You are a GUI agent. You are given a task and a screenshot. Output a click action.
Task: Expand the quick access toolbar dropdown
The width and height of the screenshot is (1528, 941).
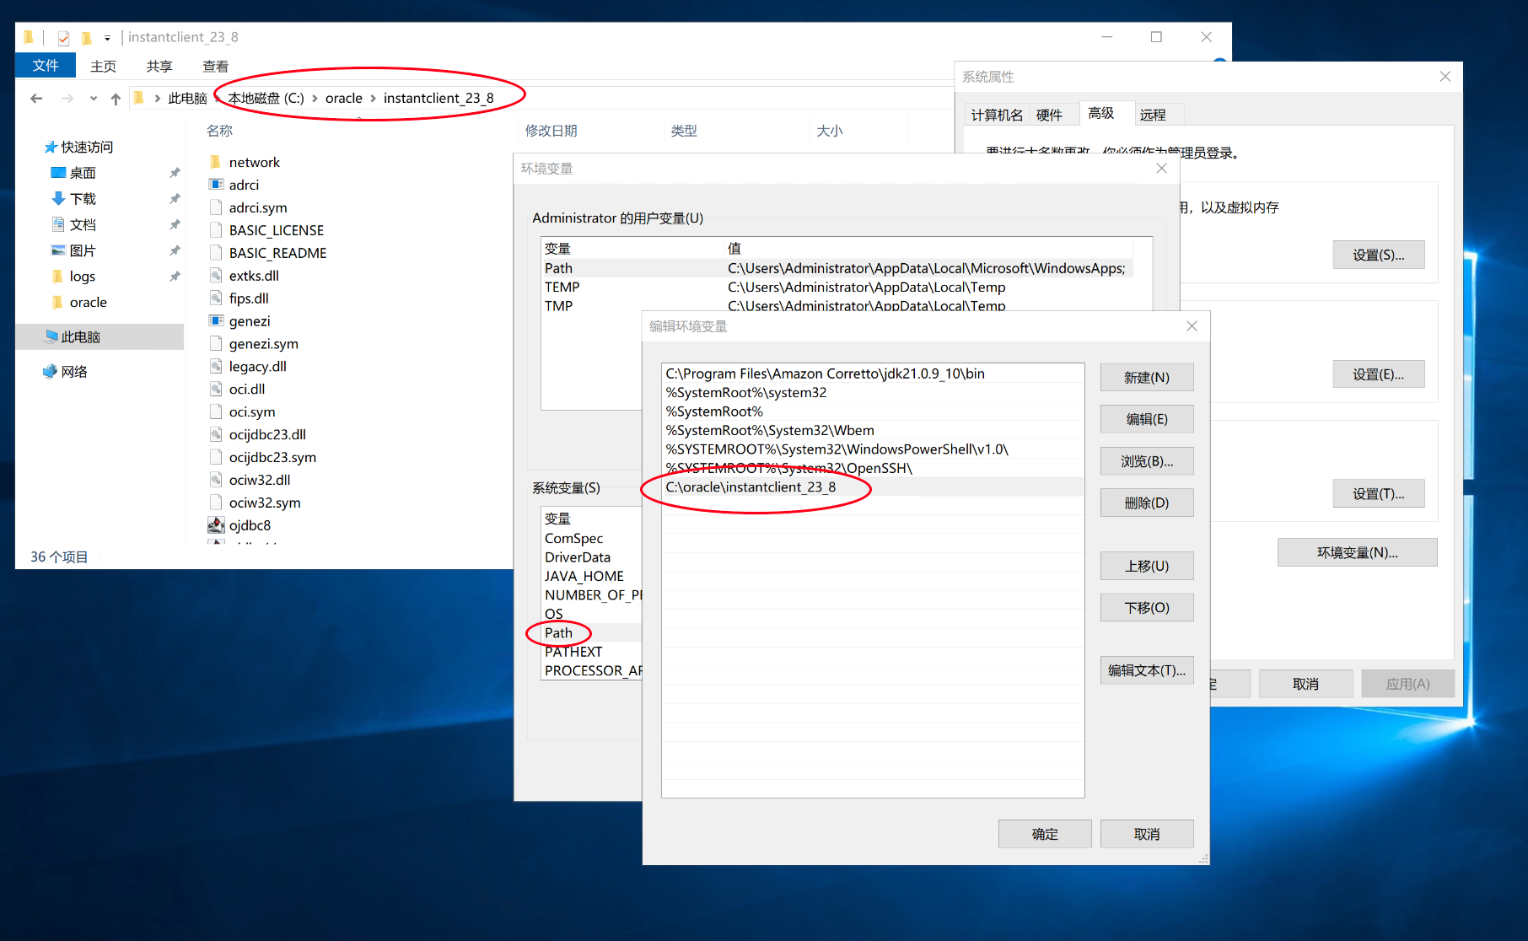[x=107, y=38]
